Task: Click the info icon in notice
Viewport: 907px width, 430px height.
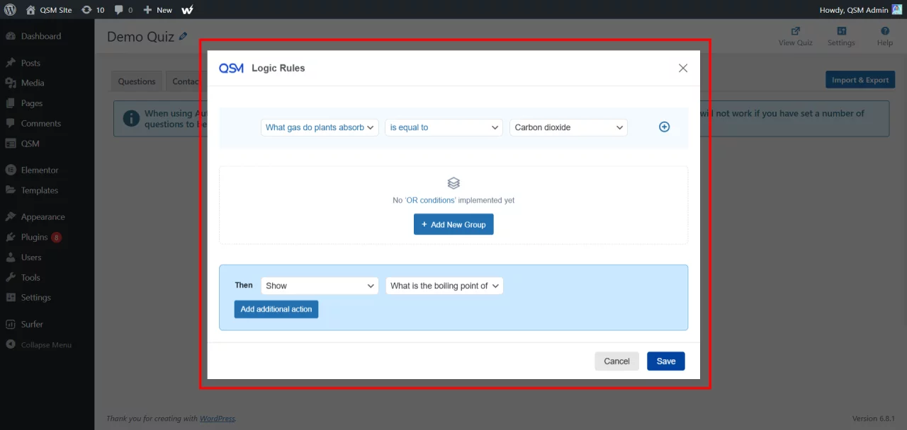Action: coord(131,118)
